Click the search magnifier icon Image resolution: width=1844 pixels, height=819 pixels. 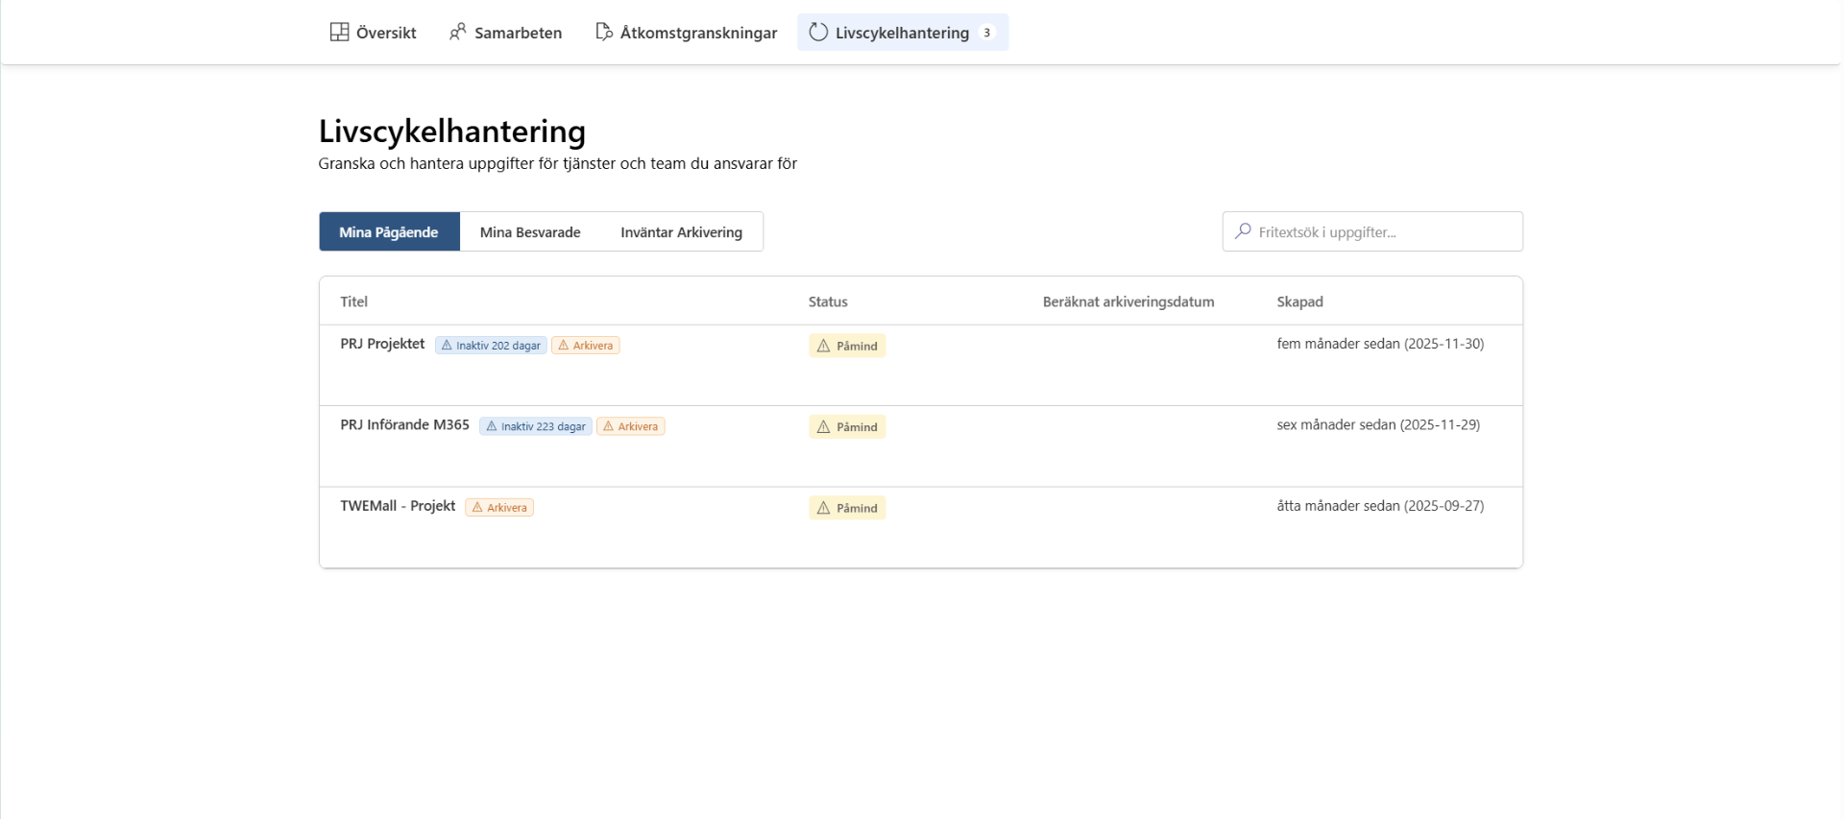point(1243,231)
